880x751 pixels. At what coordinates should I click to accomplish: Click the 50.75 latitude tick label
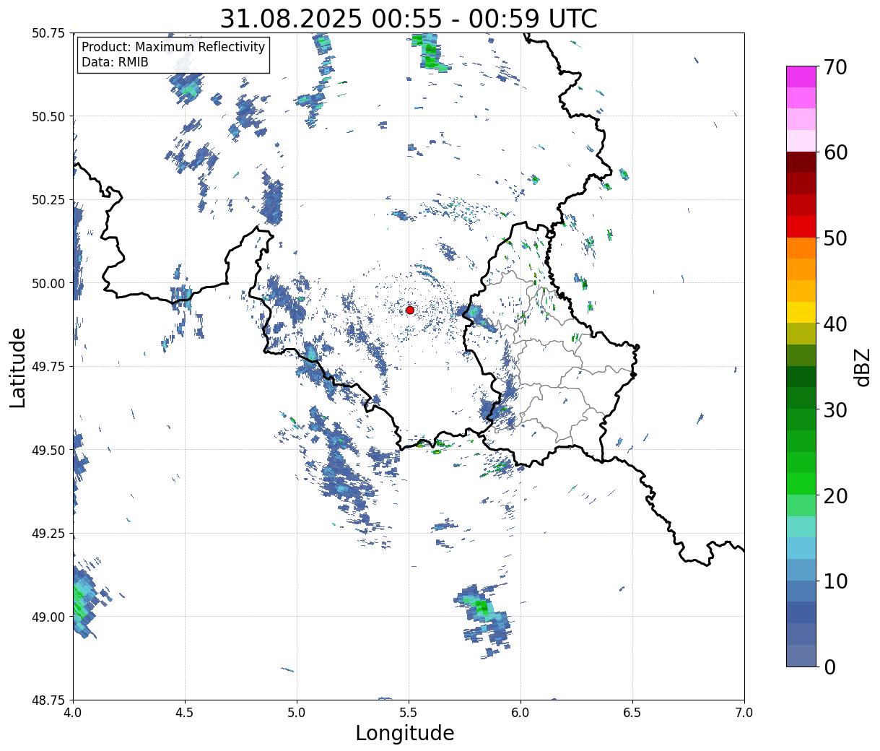point(48,33)
